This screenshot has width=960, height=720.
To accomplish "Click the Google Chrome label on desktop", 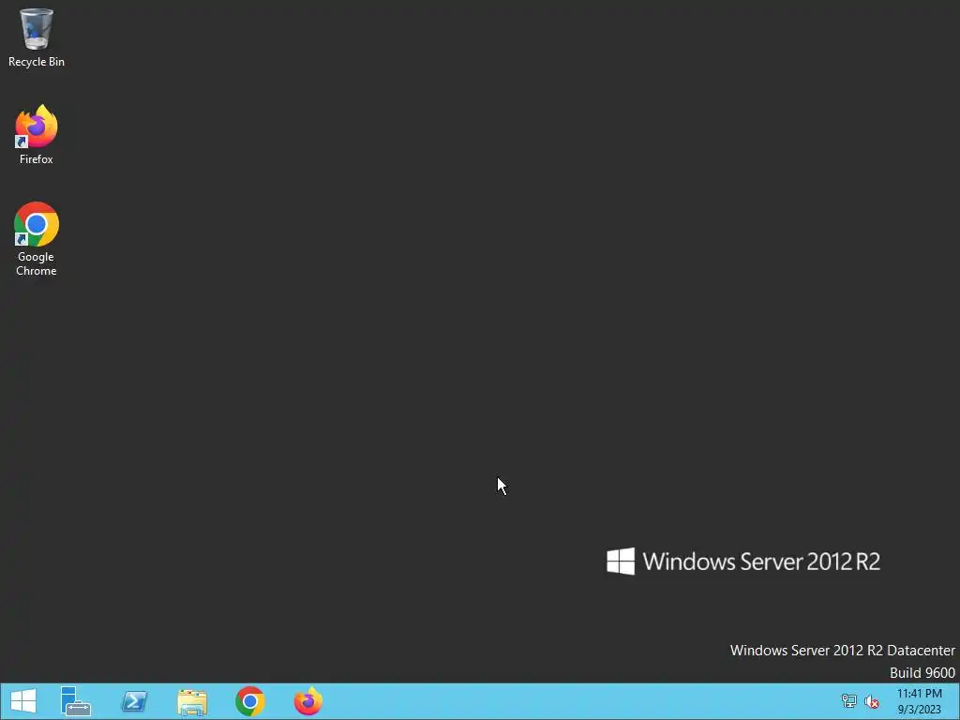I will click(37, 263).
